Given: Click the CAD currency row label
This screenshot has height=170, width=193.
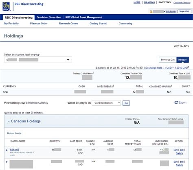Looking at the screenshot, I should coord(6,92).
